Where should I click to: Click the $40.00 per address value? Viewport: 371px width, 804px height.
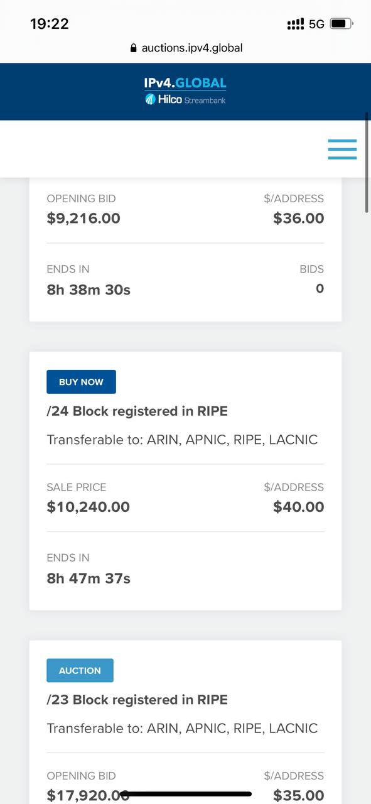click(299, 507)
